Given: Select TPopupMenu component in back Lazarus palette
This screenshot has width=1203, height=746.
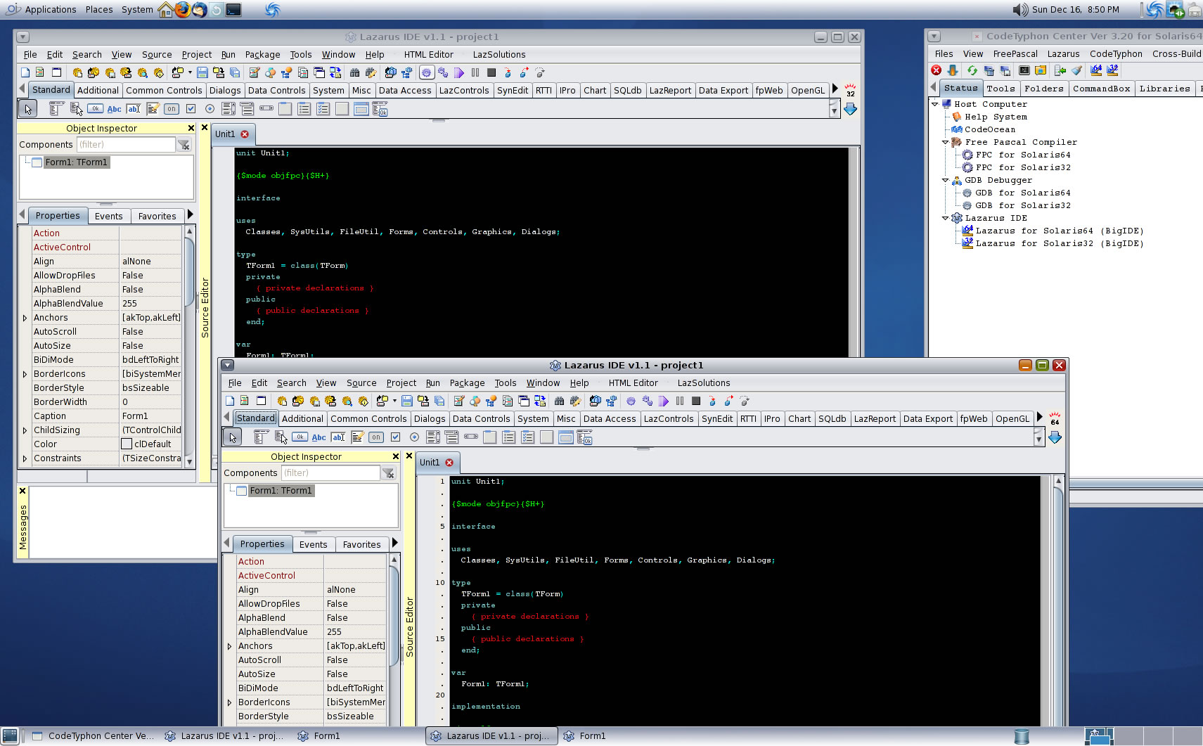Looking at the screenshot, I should coord(76,109).
